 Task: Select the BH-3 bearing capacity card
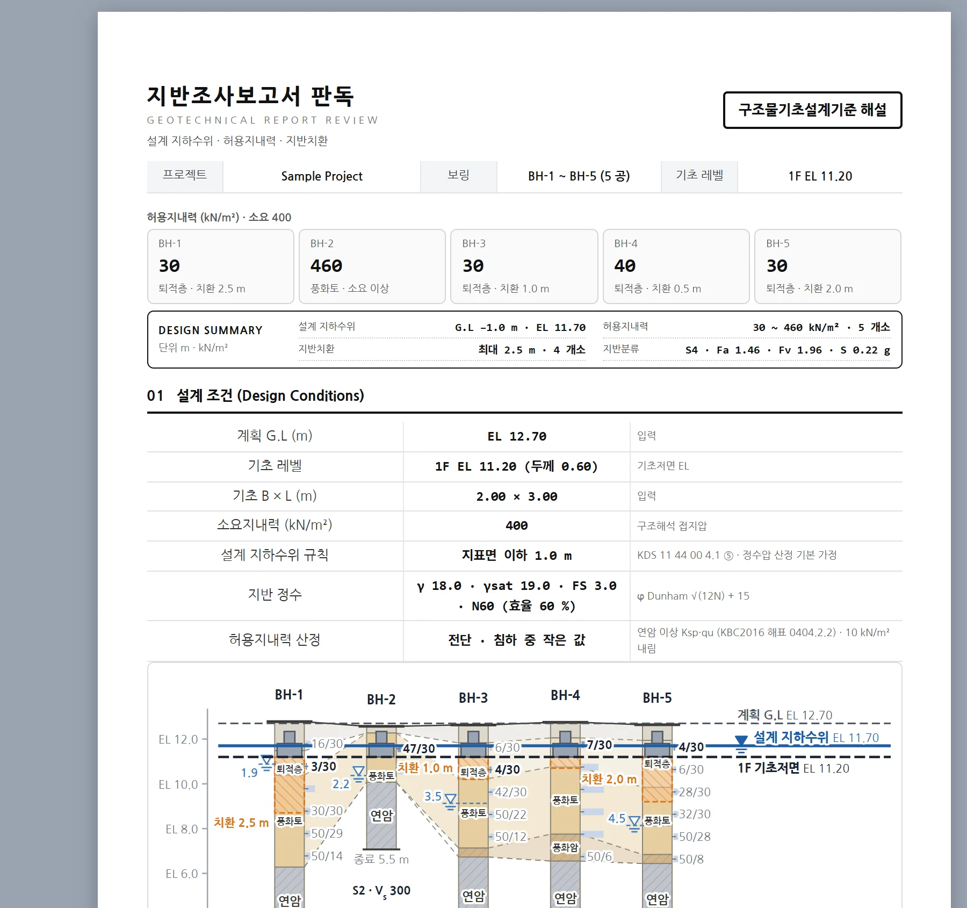pos(524,266)
